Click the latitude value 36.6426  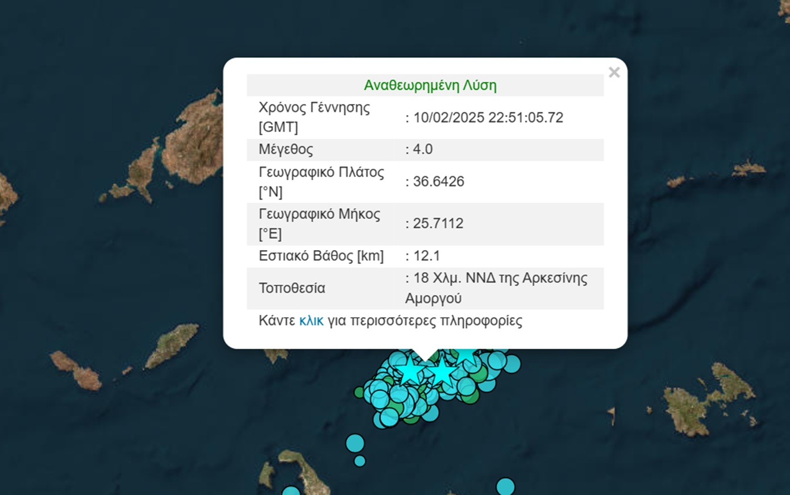(x=438, y=181)
